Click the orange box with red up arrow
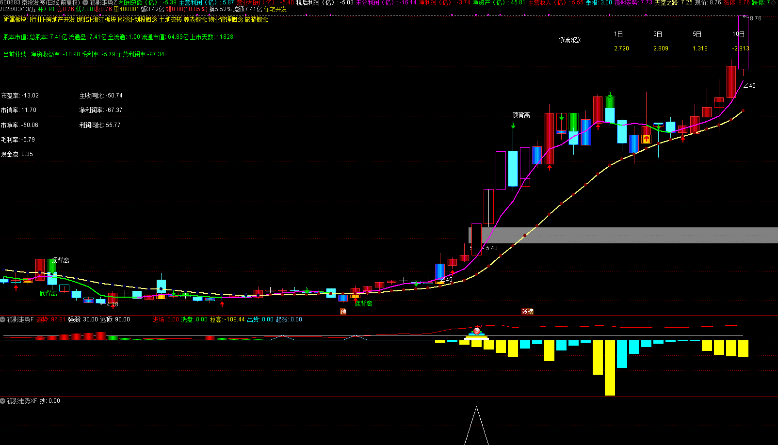 point(646,139)
